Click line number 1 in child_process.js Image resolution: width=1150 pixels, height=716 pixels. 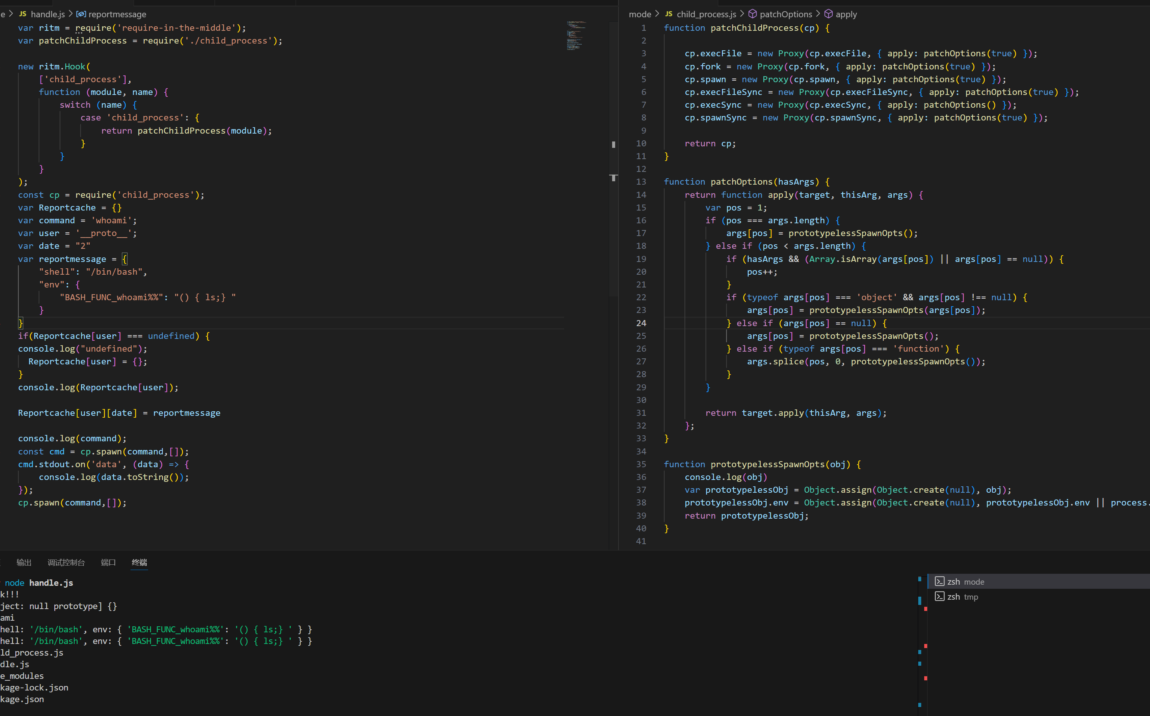tap(644, 28)
